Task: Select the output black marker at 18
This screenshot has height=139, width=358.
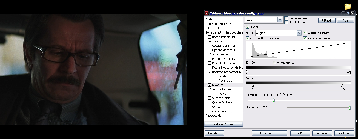Action: tap(253, 86)
